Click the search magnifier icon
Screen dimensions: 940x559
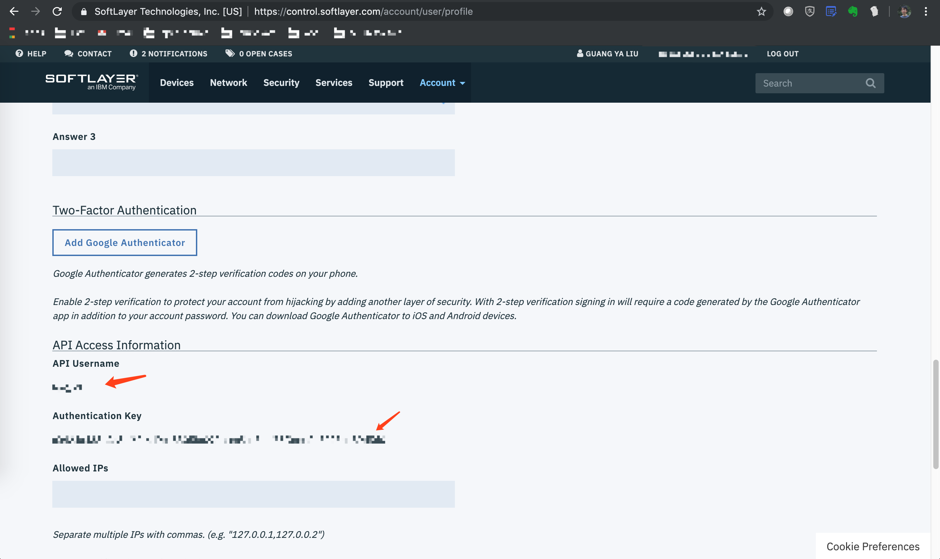(x=870, y=83)
